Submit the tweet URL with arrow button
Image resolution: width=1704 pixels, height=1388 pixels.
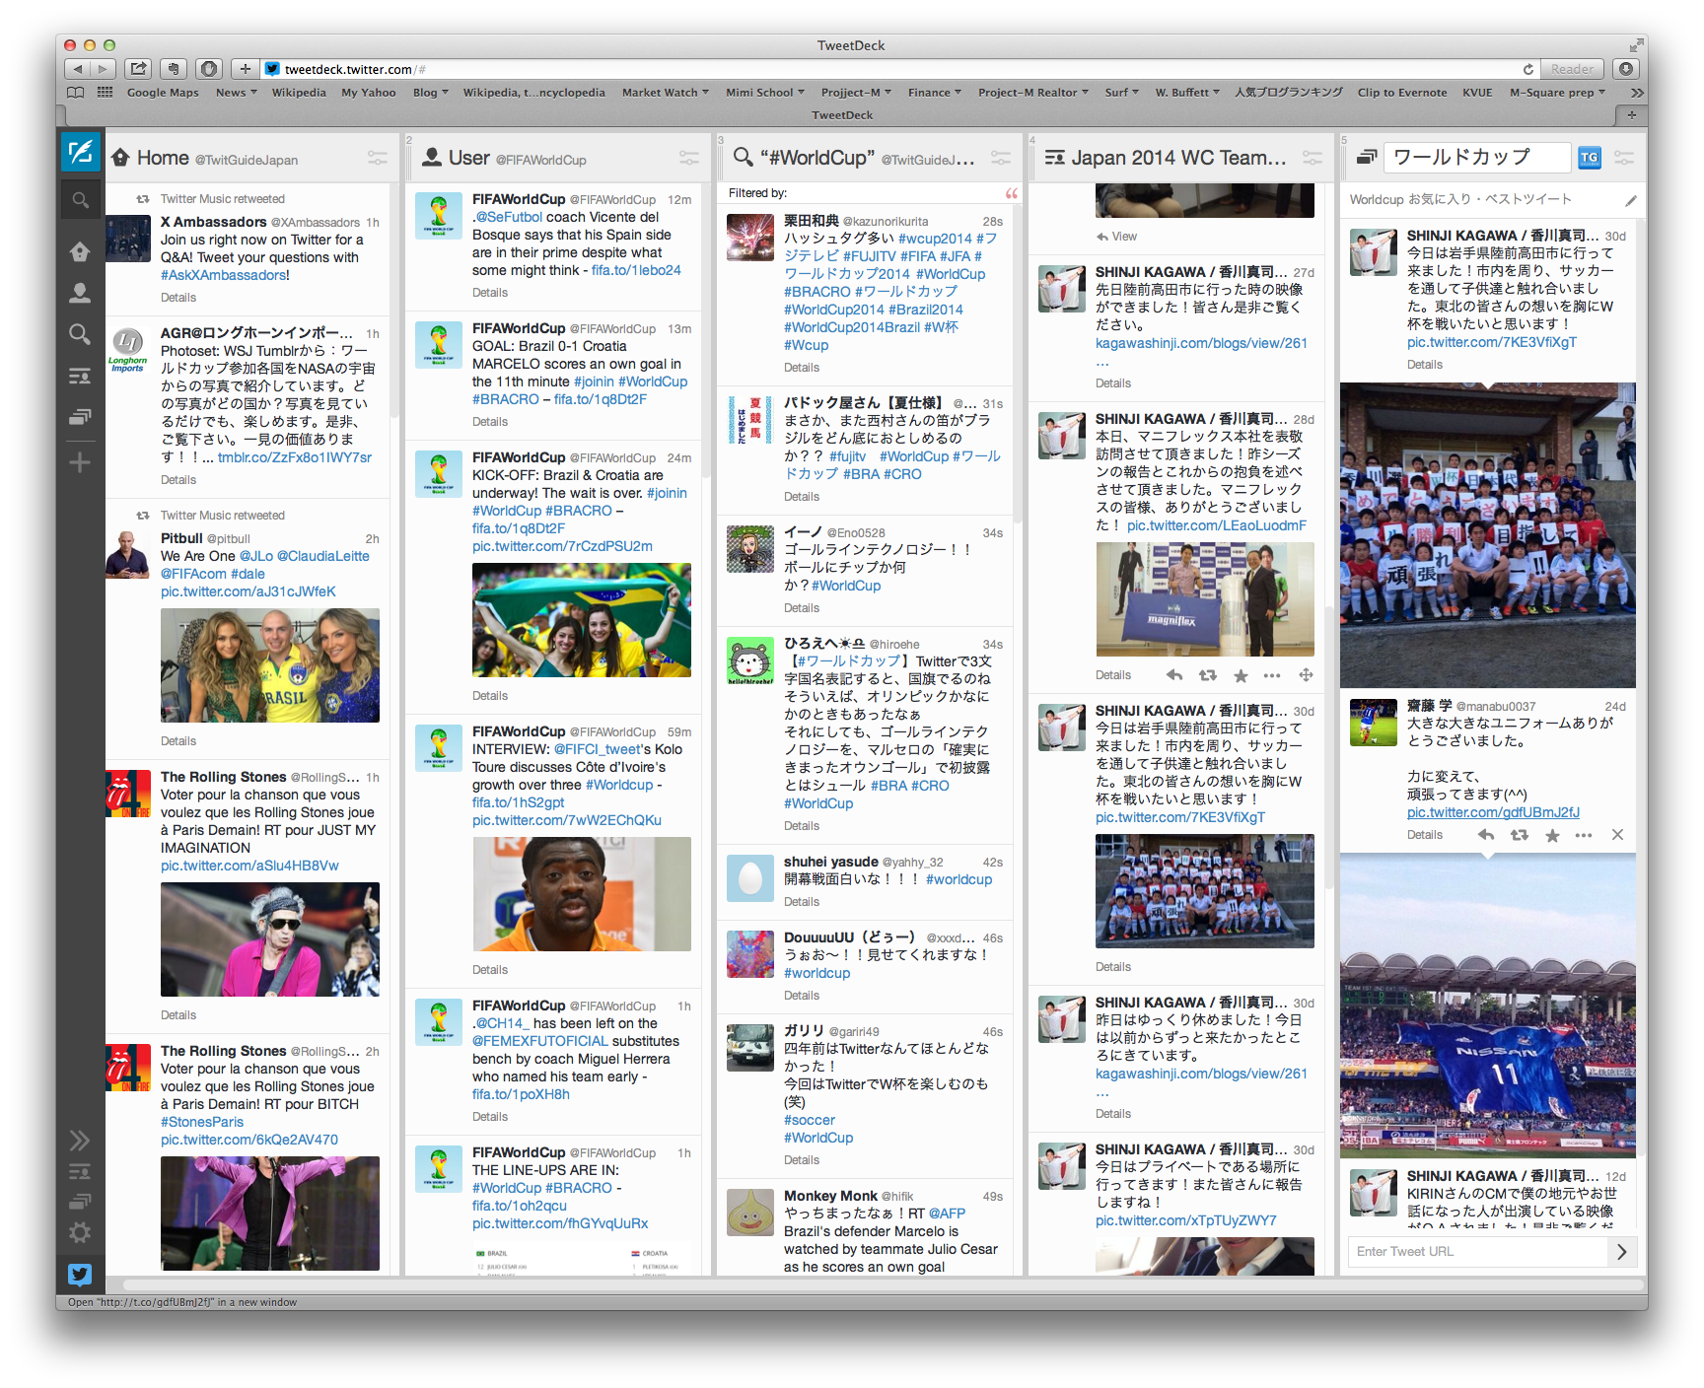[1622, 1252]
